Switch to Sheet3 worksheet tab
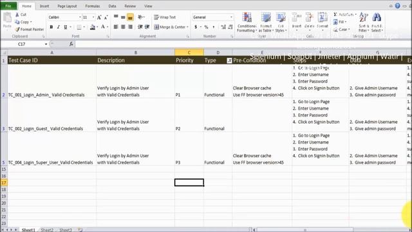Image resolution: width=412 pixels, height=232 pixels. [66, 230]
